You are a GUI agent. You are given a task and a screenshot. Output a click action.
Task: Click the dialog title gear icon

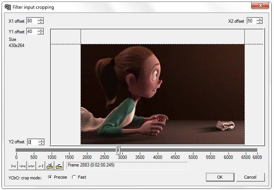pos(8,7)
